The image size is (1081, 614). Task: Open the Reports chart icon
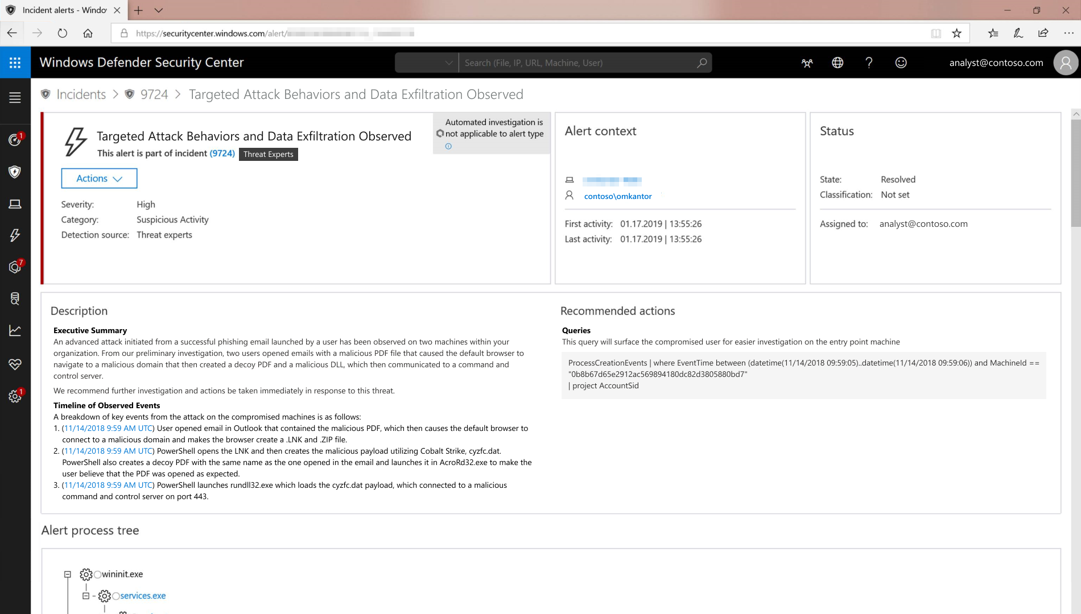pos(15,330)
